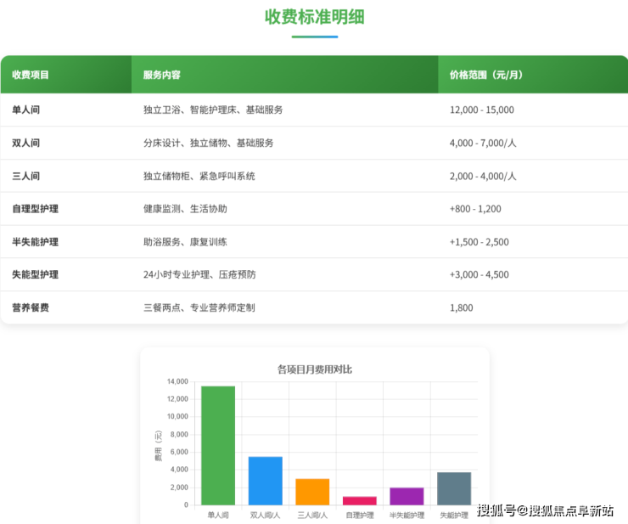Click the pink 自理型护理 chart bar
Image resolution: width=628 pixels, height=524 pixels.
(x=359, y=501)
